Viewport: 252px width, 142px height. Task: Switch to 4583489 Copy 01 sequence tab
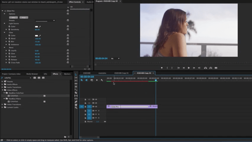(121, 73)
